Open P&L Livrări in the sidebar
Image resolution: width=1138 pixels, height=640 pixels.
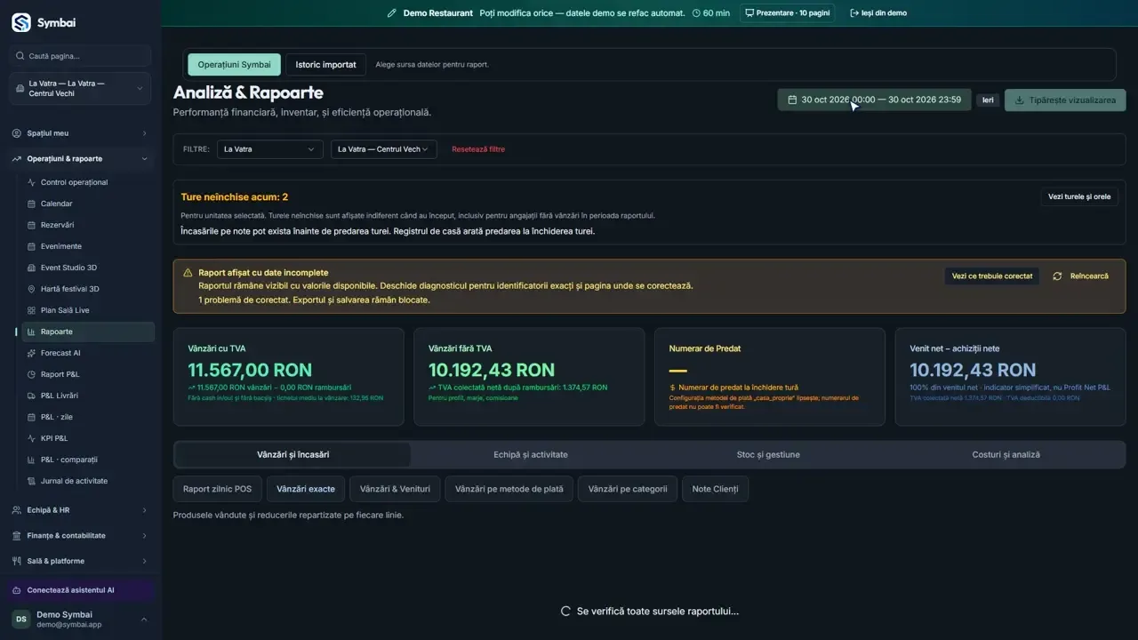tap(86, 396)
